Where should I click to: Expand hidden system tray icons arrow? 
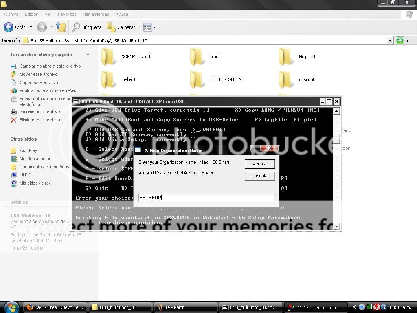pyautogui.click(x=354, y=307)
